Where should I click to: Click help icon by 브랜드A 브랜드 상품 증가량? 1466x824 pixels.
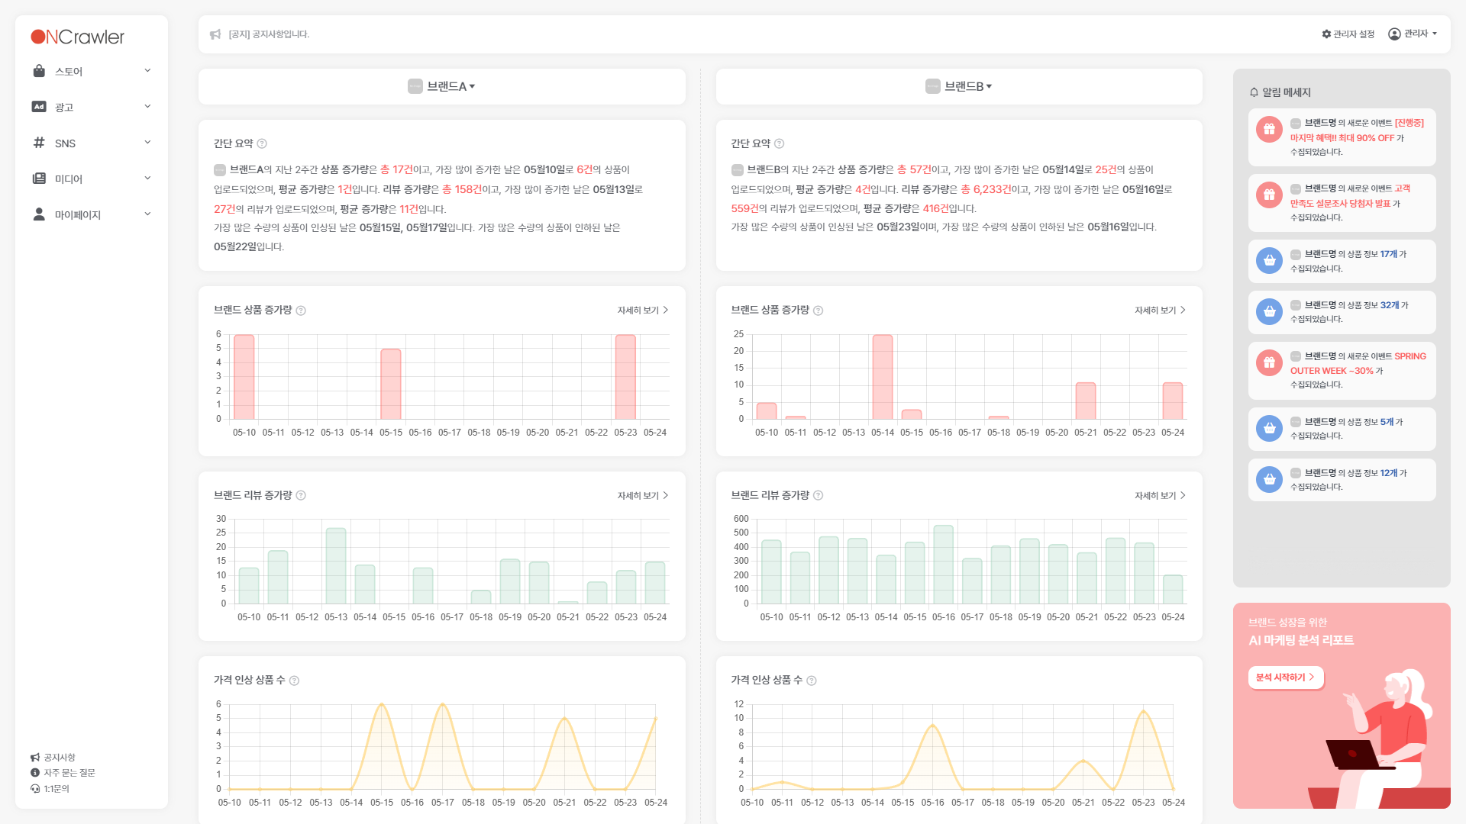coord(301,311)
